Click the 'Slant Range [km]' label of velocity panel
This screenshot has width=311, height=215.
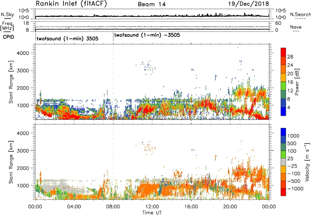point(11,162)
